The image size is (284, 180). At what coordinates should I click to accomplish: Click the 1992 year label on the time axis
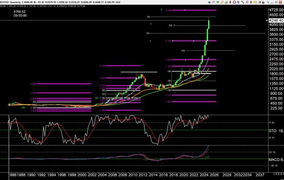(x=41, y=175)
